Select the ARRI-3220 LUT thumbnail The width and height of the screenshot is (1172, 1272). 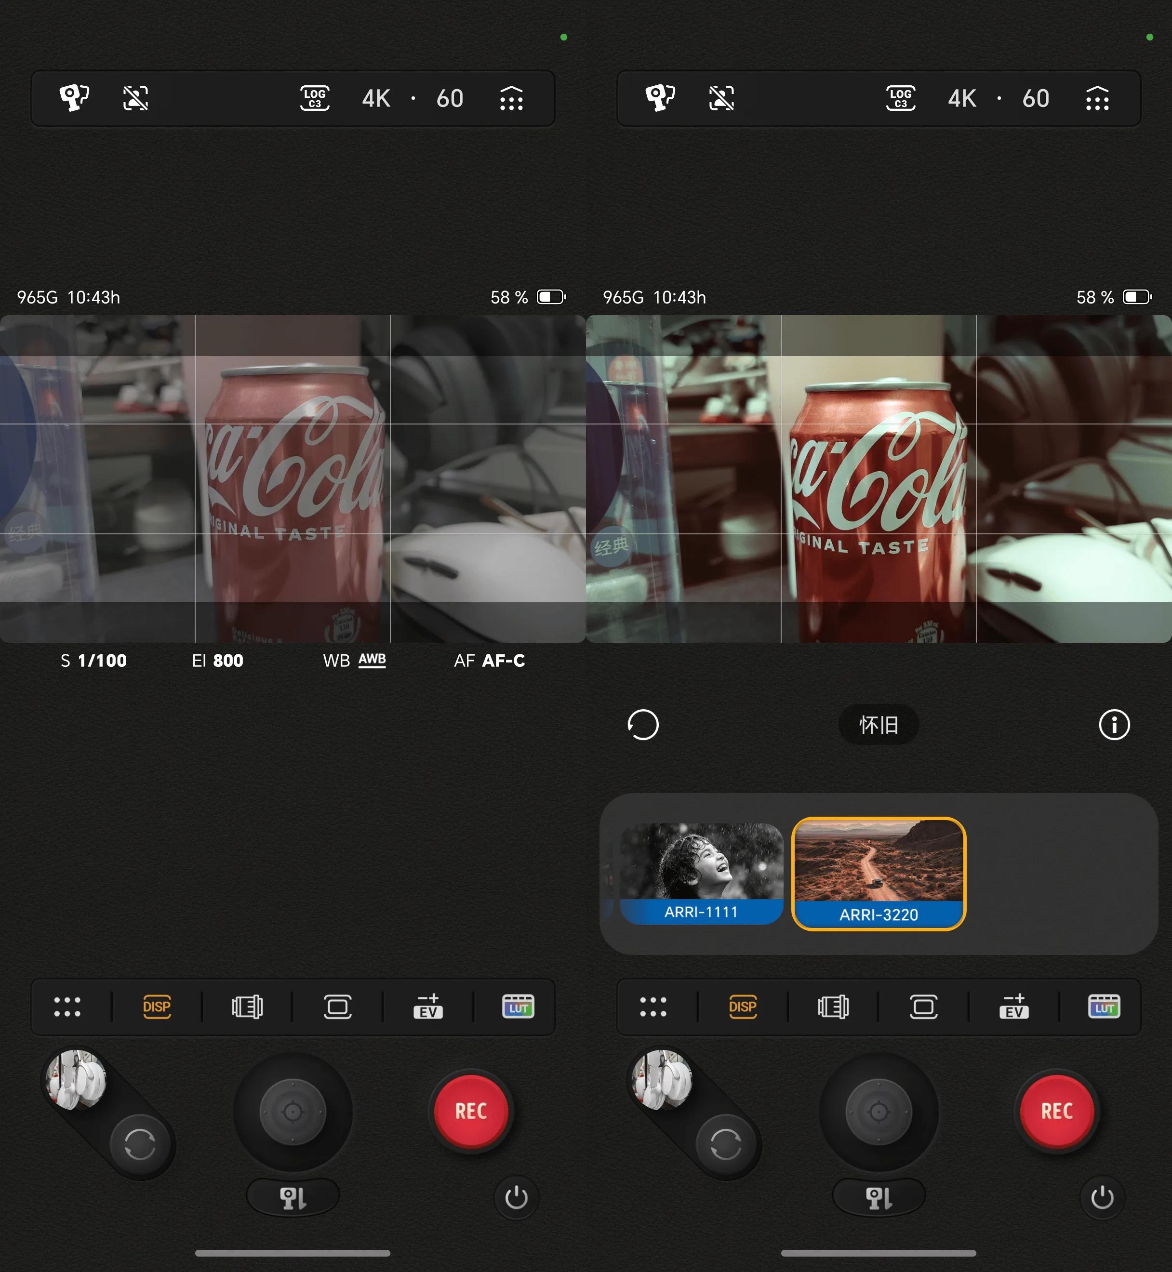tap(879, 874)
